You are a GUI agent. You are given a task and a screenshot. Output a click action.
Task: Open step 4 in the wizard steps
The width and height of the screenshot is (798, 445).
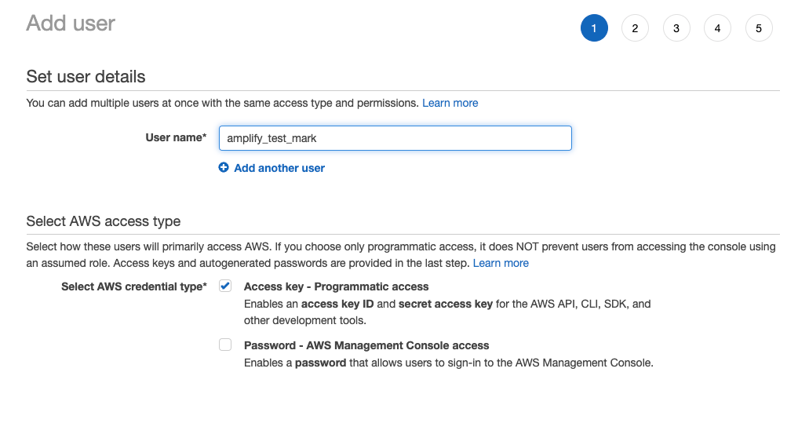(x=717, y=29)
